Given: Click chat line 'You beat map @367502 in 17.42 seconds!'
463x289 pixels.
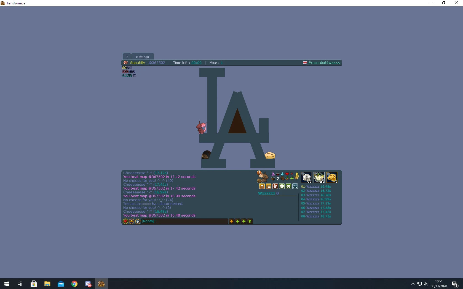Looking at the screenshot, I should (160, 188).
